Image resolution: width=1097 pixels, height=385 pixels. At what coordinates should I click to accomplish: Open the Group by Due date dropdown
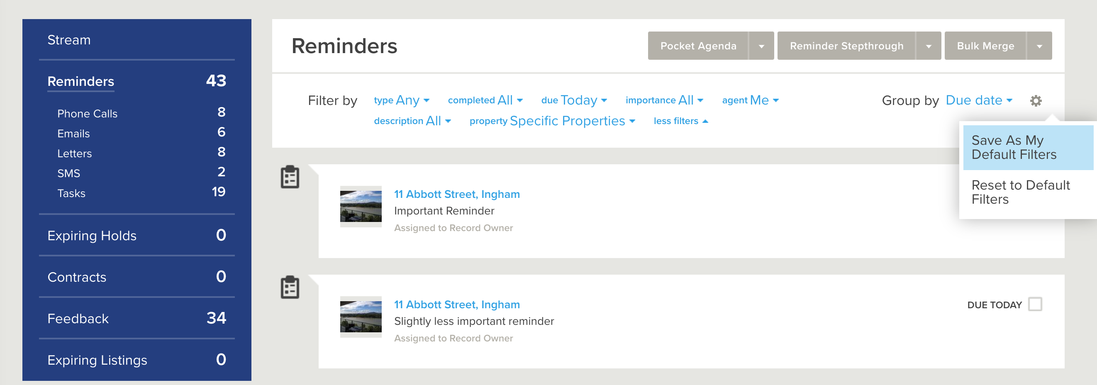979,100
